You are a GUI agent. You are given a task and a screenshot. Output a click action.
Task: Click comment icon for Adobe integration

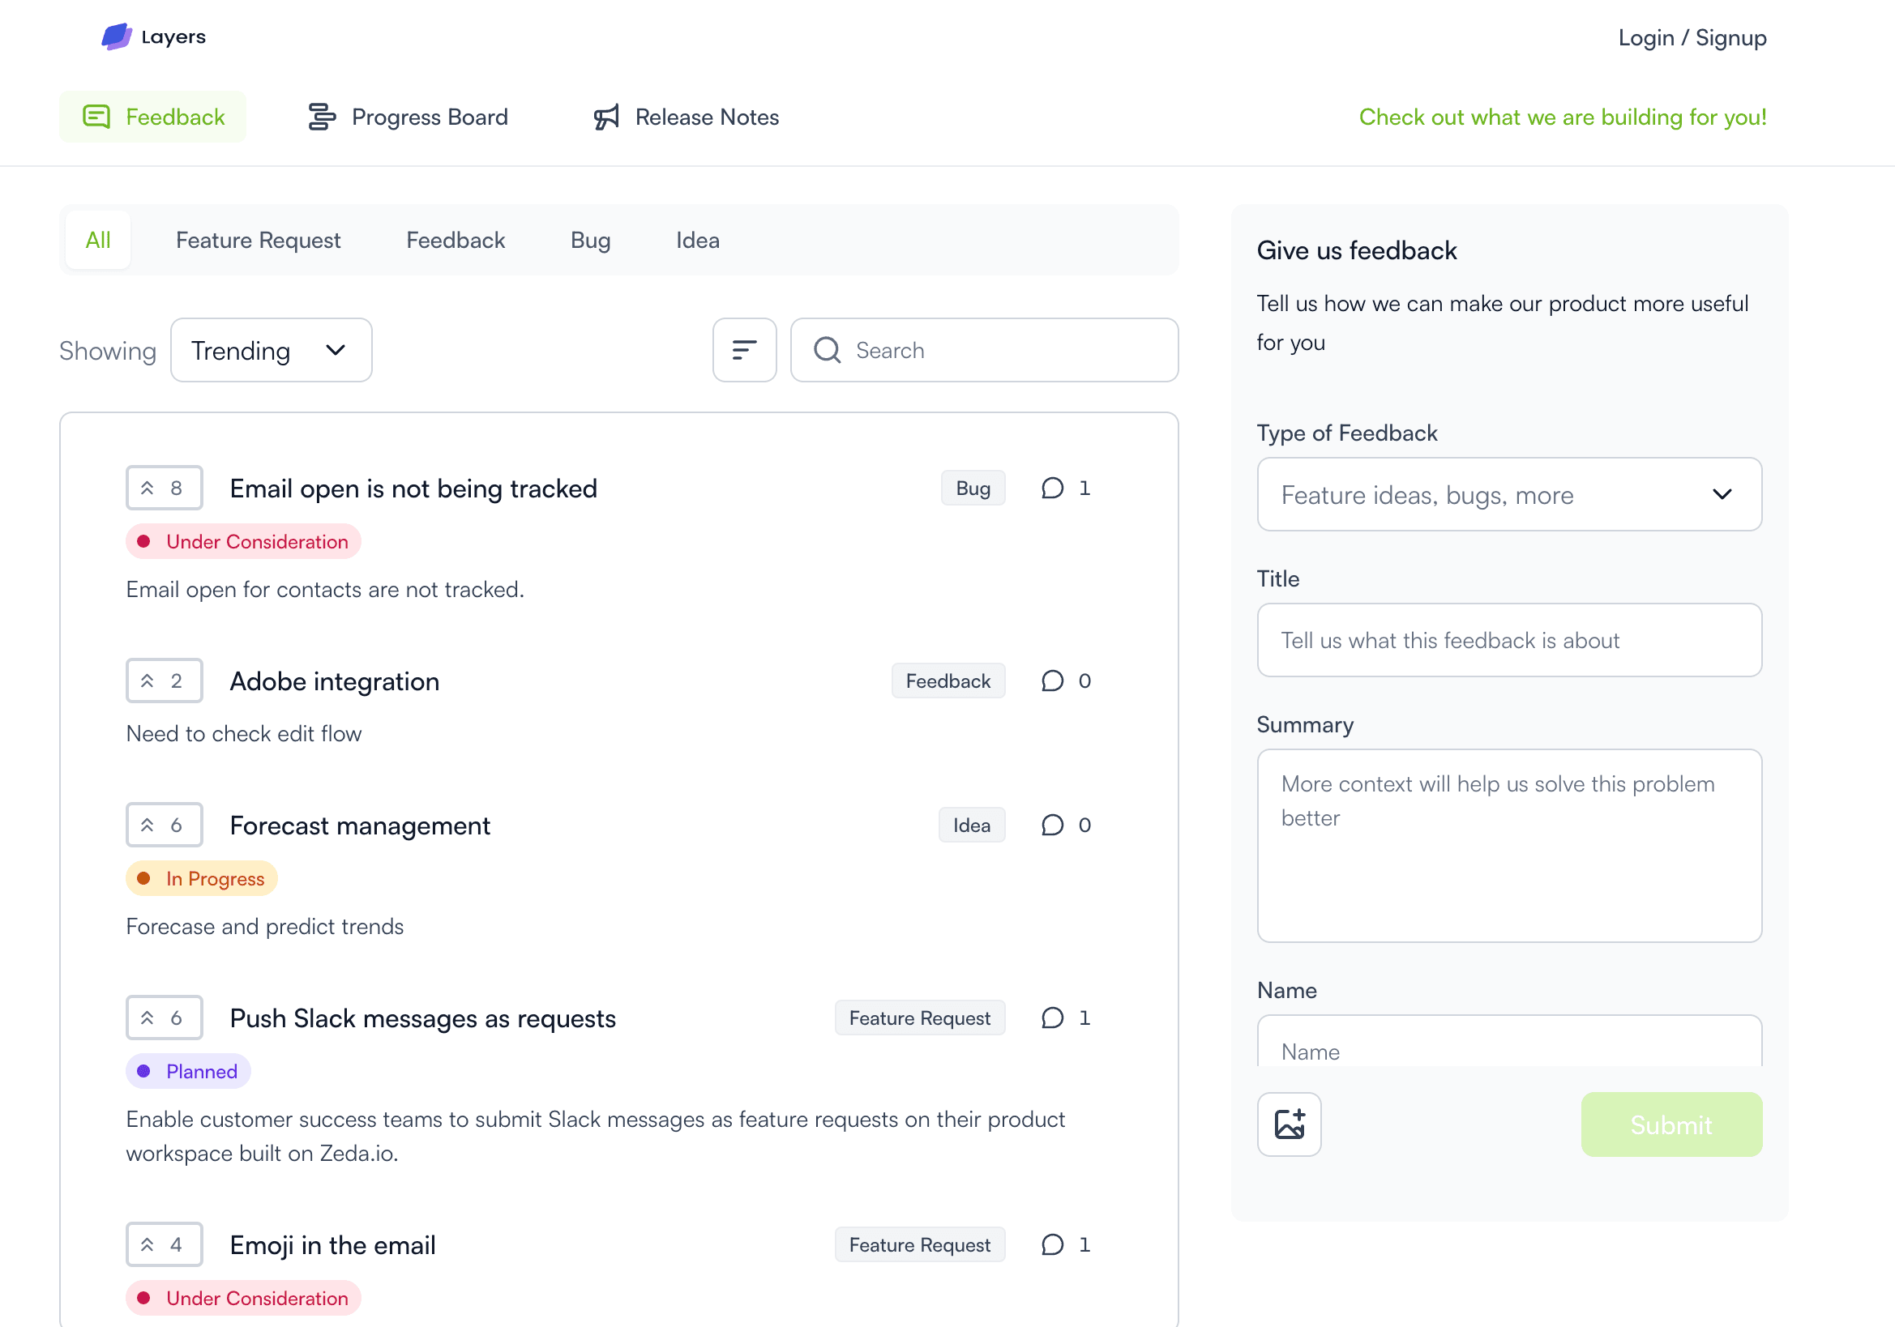(1052, 681)
